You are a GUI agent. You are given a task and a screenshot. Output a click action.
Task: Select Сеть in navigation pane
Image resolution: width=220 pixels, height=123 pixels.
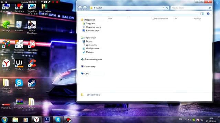point(85,74)
